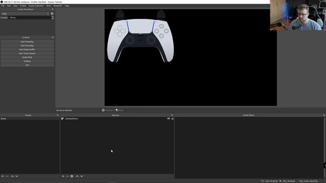Toggle visibility eye of the gamepad source
This screenshot has height=183, width=326.
pyautogui.click(x=169, y=118)
